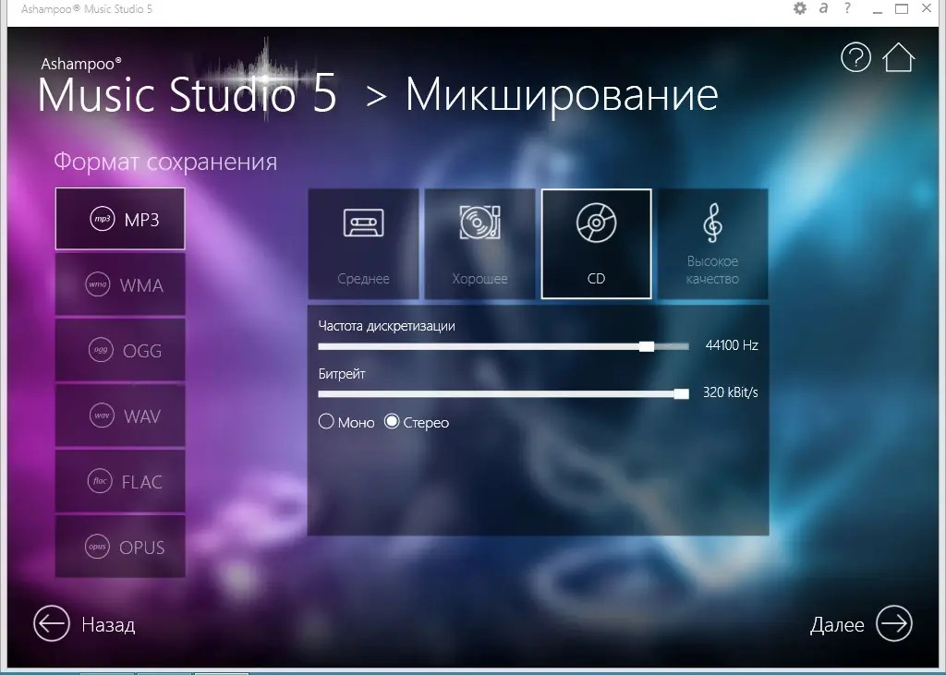The width and height of the screenshot is (946, 675).
Task: Click the 44100 Hz value
Action: pos(732,345)
